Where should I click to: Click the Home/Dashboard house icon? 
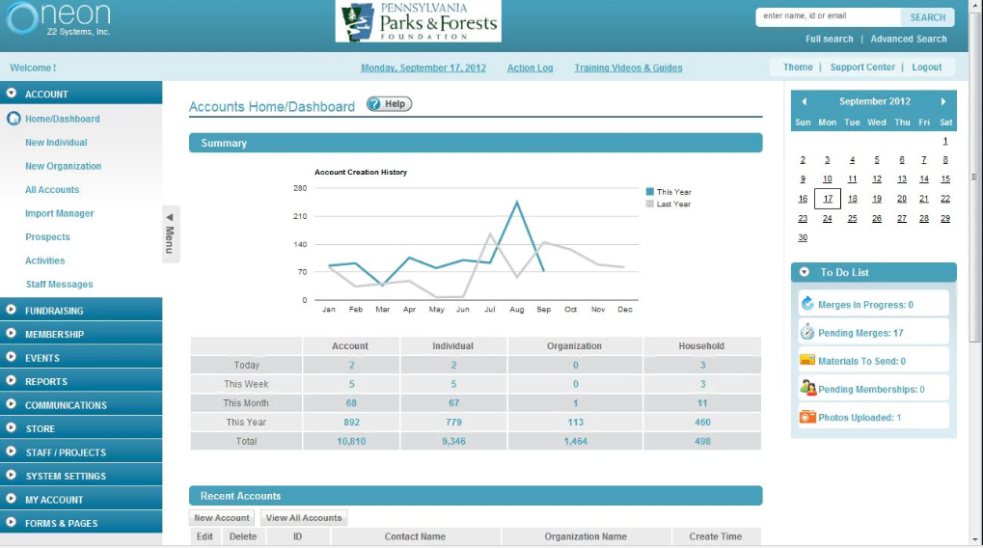tap(14, 118)
